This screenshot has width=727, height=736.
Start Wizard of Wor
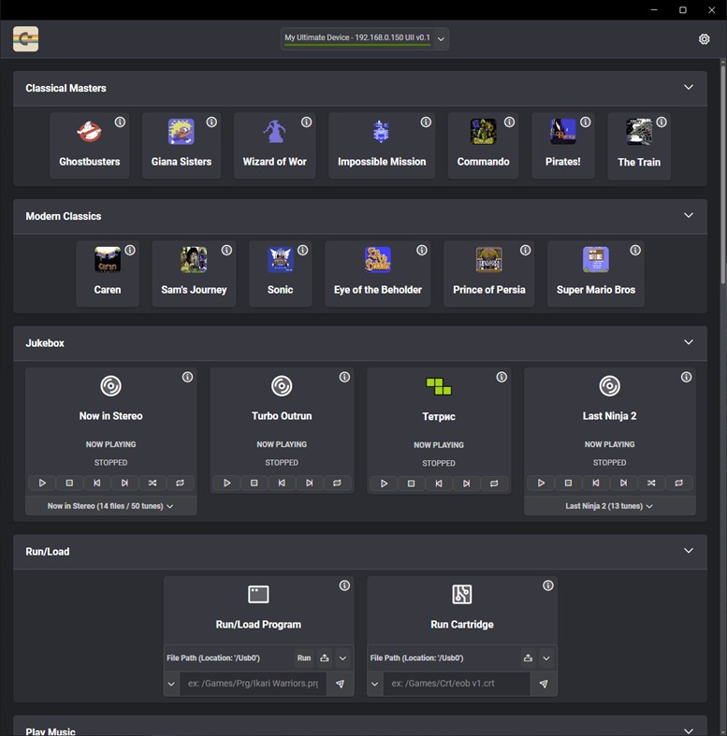275,146
